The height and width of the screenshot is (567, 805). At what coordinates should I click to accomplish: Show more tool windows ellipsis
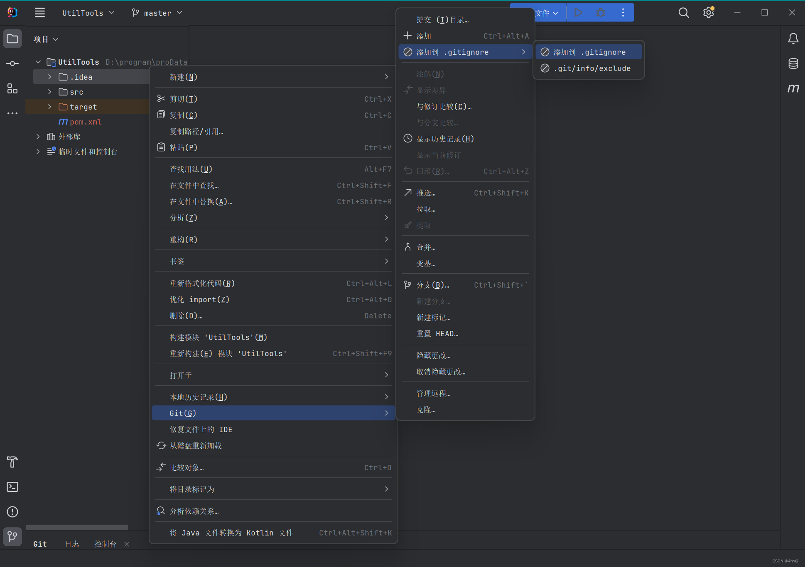point(12,113)
